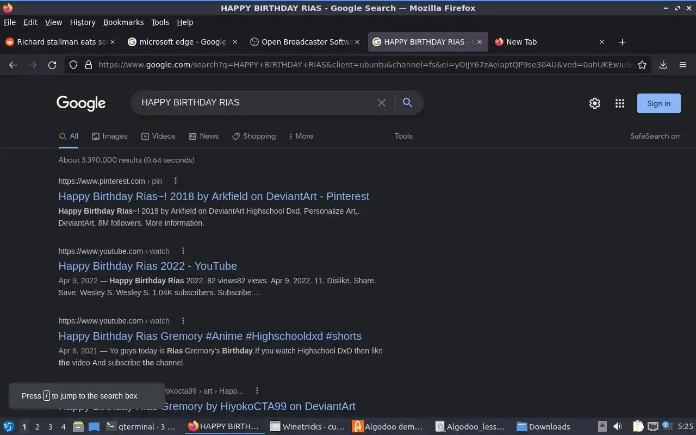Open Algodoo demo window from the taskbar
Viewport: 696px width, 435px height.
pos(388,427)
